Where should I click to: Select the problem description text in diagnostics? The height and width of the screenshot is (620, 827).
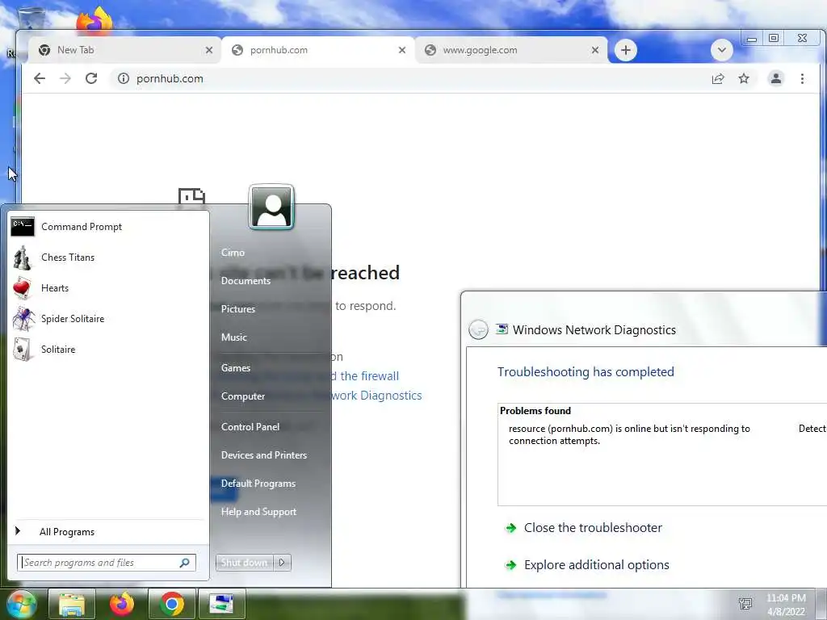pyautogui.click(x=629, y=435)
